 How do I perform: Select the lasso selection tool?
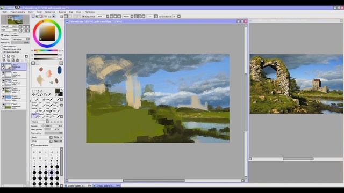(37, 91)
